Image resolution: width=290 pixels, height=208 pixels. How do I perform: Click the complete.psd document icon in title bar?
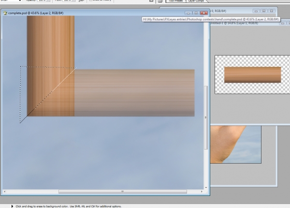5,13
